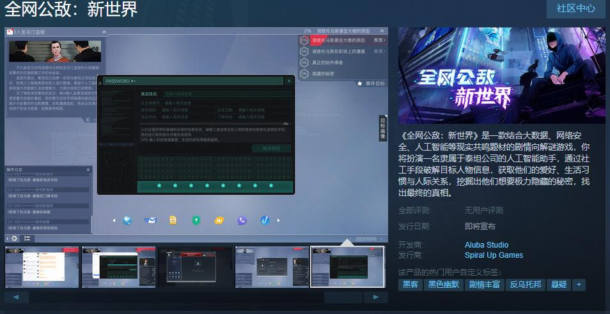
Task: Click the PASSWORD title bar label
Action: 118,81
